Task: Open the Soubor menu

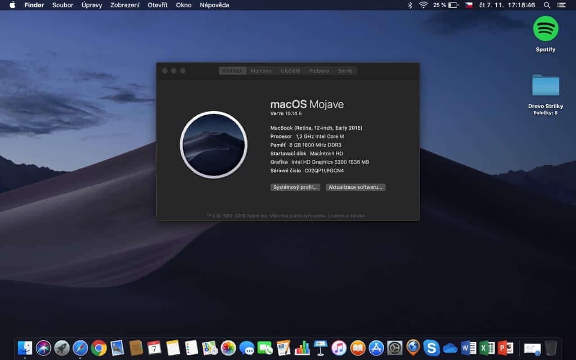Action: [x=63, y=5]
